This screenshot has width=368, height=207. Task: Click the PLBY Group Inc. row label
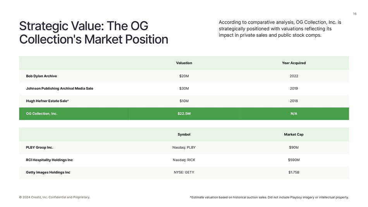(x=40, y=147)
